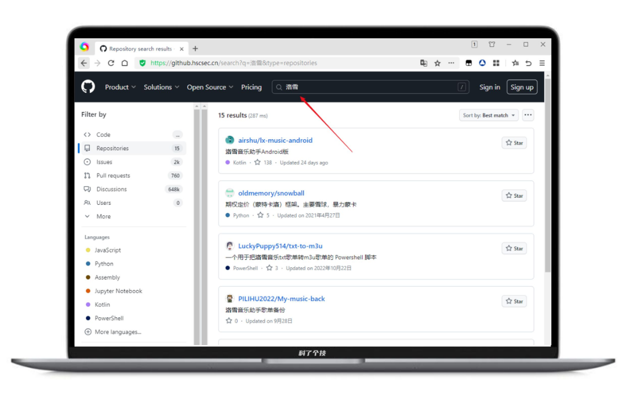The height and width of the screenshot is (402, 626).
Task: Click the browser forward arrow
Action: (97, 63)
